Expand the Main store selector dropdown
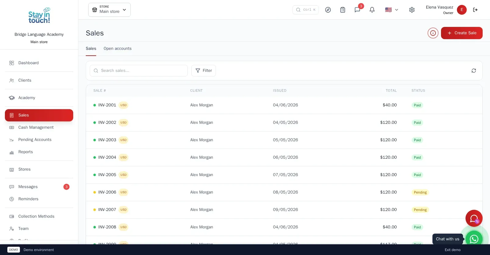 (109, 10)
